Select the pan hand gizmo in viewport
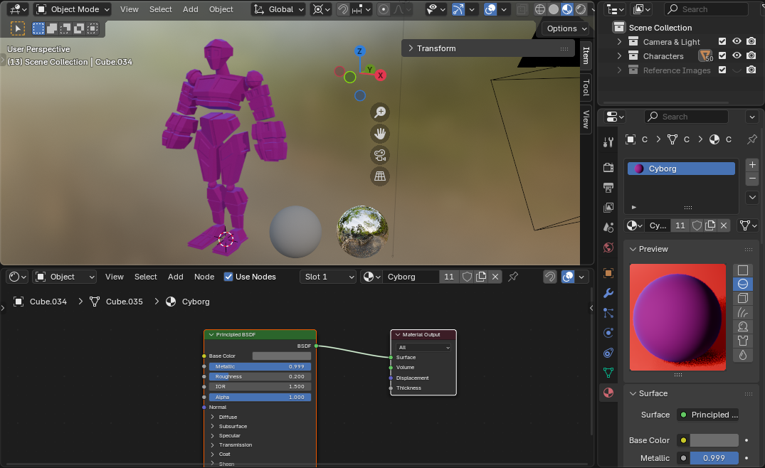The image size is (765, 468). pos(380,133)
